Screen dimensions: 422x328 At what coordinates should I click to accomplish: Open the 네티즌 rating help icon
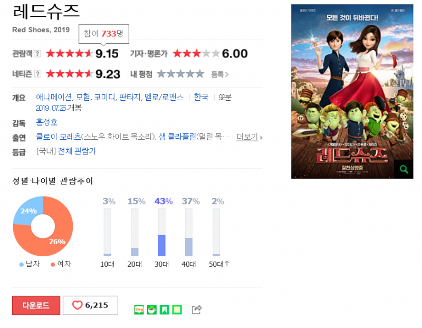tap(37, 74)
